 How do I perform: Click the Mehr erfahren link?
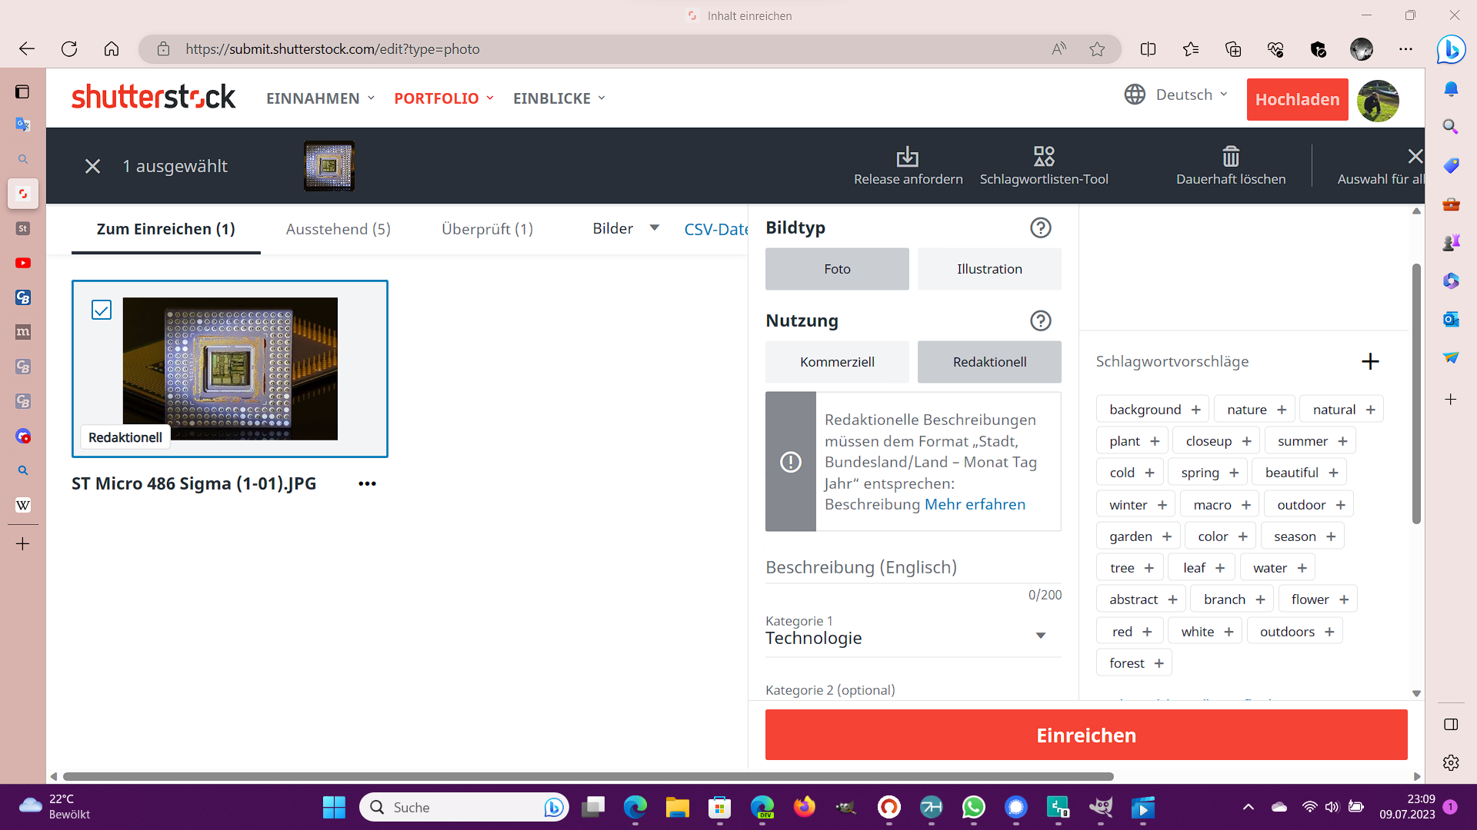click(975, 504)
